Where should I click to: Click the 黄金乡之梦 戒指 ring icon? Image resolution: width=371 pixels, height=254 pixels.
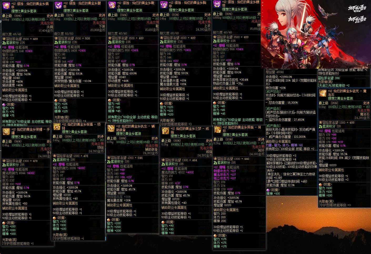click(165, 131)
